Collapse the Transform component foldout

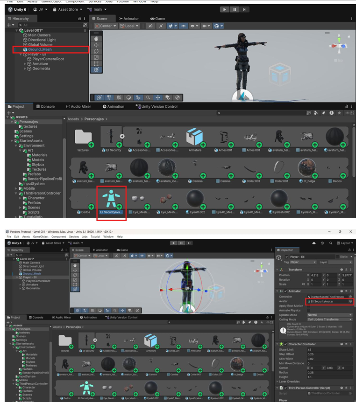[278, 270]
